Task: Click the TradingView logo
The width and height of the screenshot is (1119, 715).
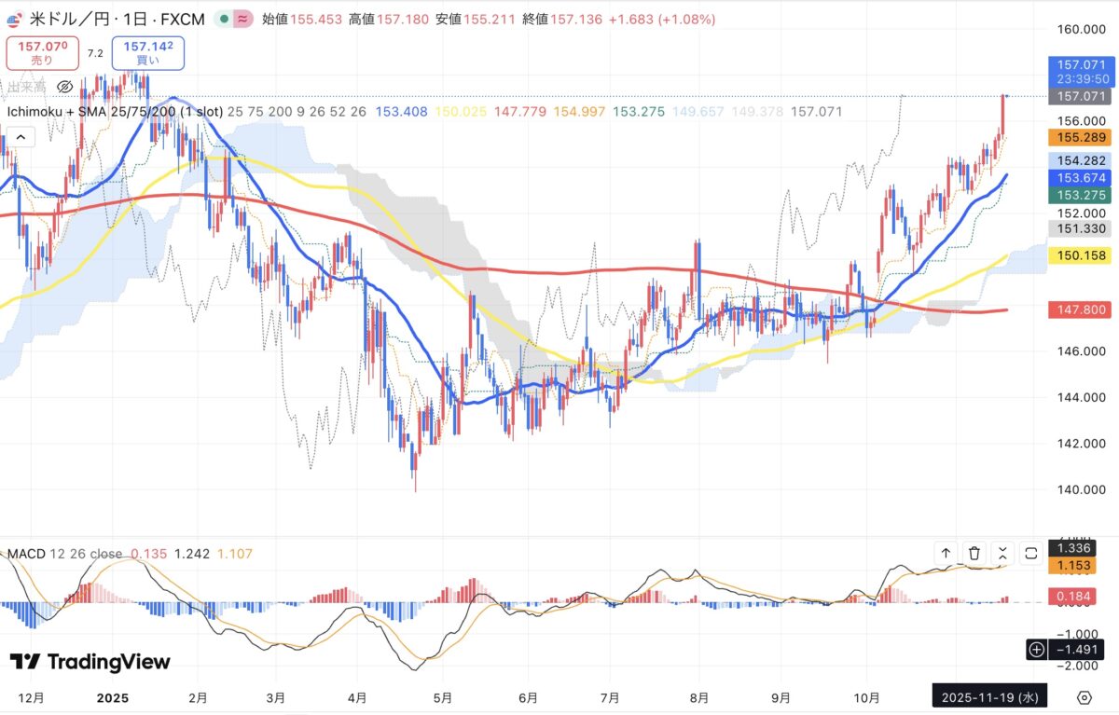Action: pyautogui.click(x=90, y=662)
